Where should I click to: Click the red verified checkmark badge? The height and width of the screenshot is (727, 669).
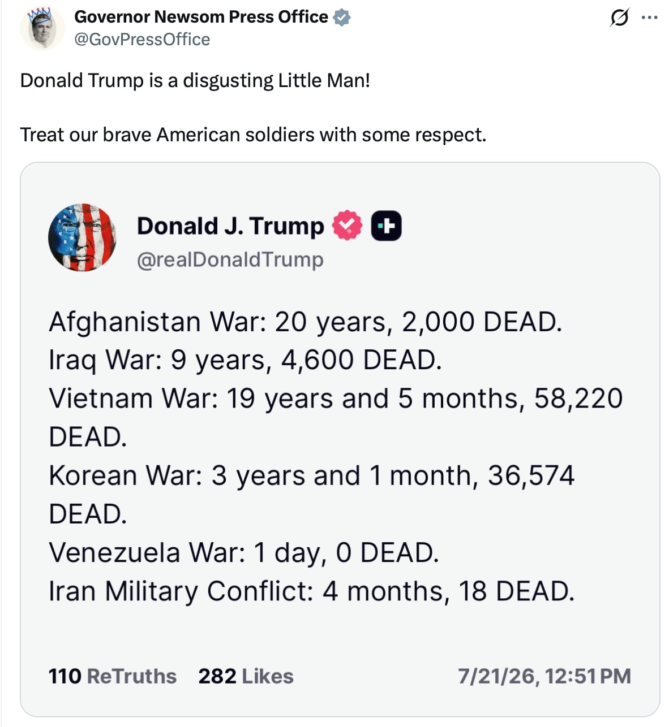347,226
